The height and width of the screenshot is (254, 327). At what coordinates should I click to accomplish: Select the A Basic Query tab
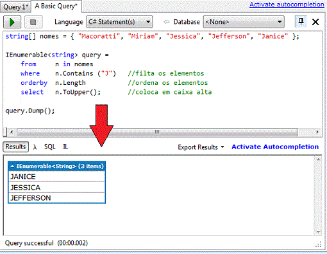pyautogui.click(x=56, y=6)
